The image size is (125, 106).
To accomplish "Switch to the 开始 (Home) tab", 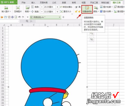I will click(24, 2).
